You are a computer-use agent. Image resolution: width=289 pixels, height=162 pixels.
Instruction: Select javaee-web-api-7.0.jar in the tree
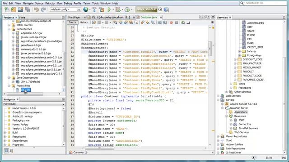pyautogui.click(x=33, y=37)
